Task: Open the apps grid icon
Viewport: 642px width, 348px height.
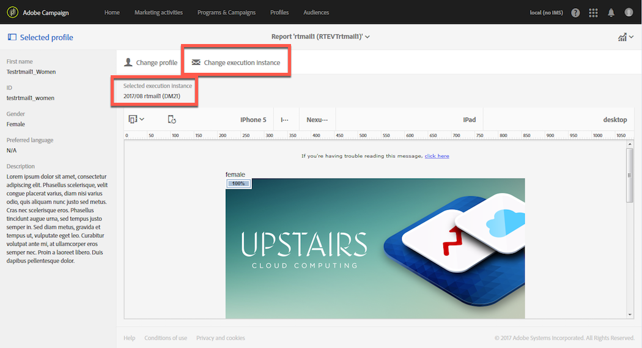Action: 593,13
